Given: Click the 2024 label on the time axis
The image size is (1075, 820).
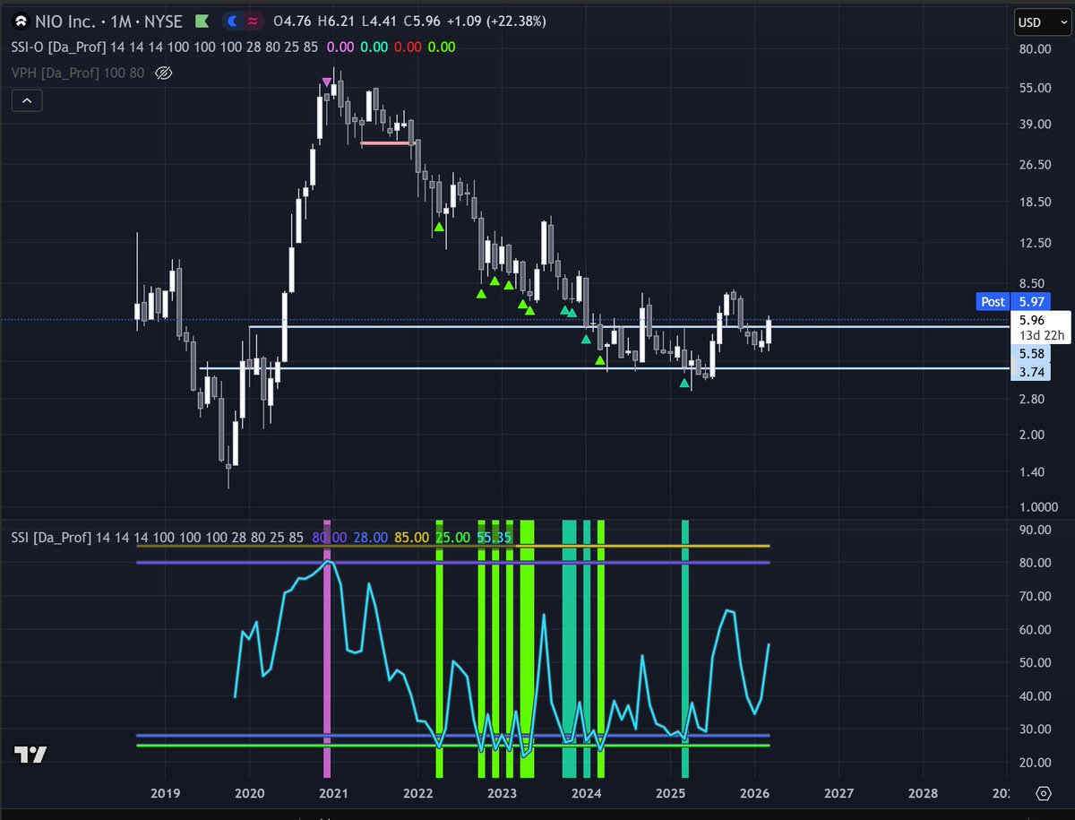Looking at the screenshot, I should click(x=586, y=793).
